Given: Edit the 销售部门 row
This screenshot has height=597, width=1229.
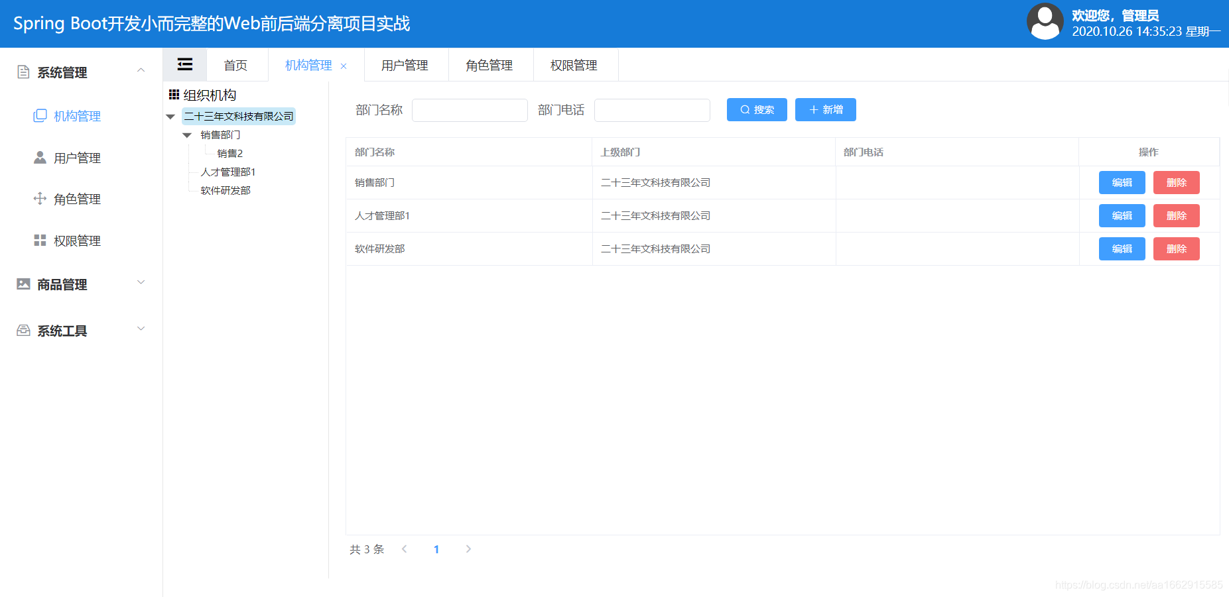Looking at the screenshot, I should (x=1122, y=182).
